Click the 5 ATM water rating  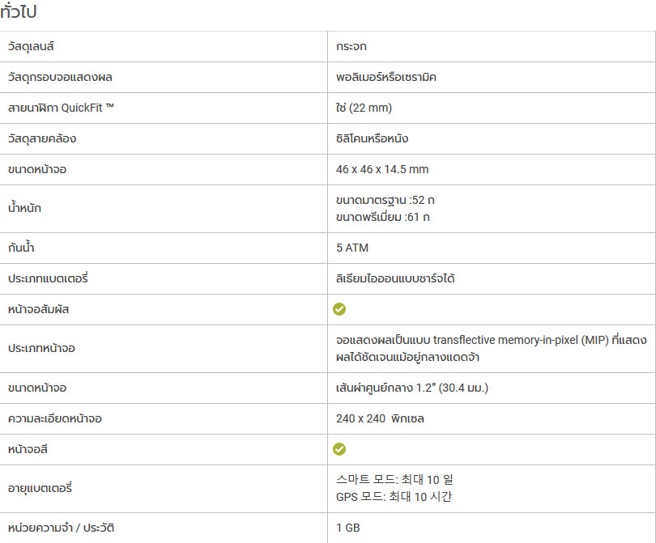click(352, 248)
